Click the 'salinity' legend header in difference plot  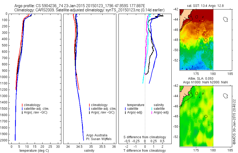[x=159, y=105]
